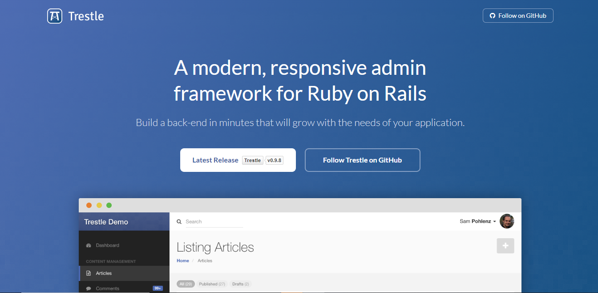Viewport: 598px width, 293px height.
Task: Click the Dashboard gauge icon
Action: point(89,245)
